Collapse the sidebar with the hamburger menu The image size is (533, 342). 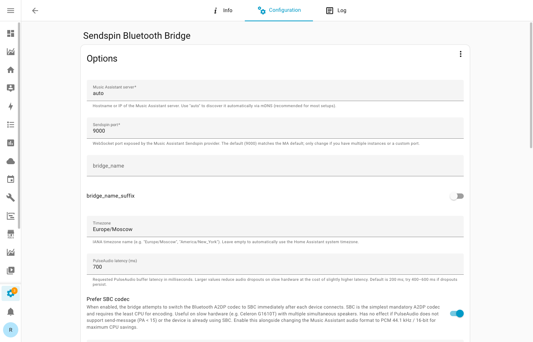pos(10,10)
